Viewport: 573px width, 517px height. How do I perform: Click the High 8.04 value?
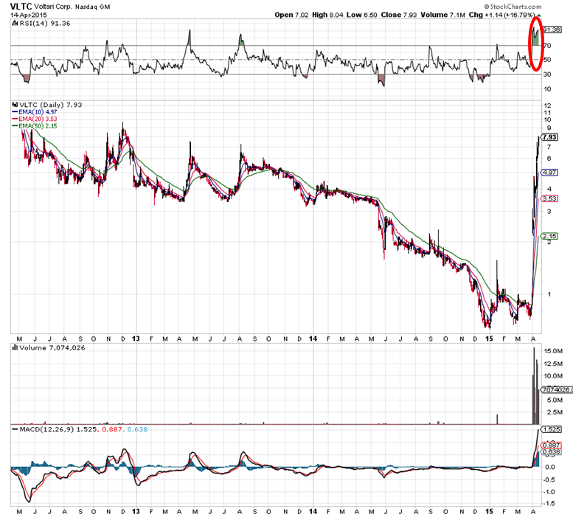[x=327, y=15]
